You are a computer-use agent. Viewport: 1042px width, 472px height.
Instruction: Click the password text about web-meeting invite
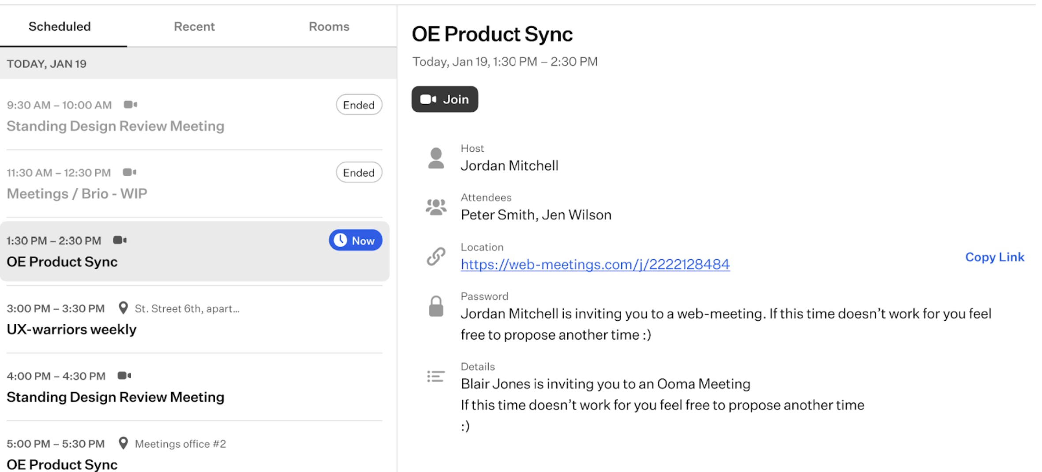[x=726, y=324]
